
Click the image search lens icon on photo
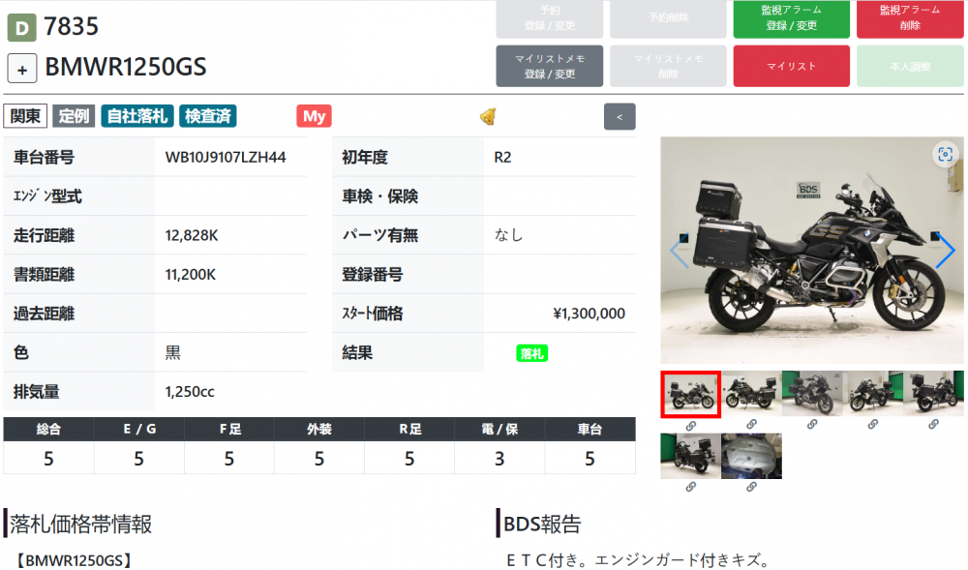pos(945,154)
